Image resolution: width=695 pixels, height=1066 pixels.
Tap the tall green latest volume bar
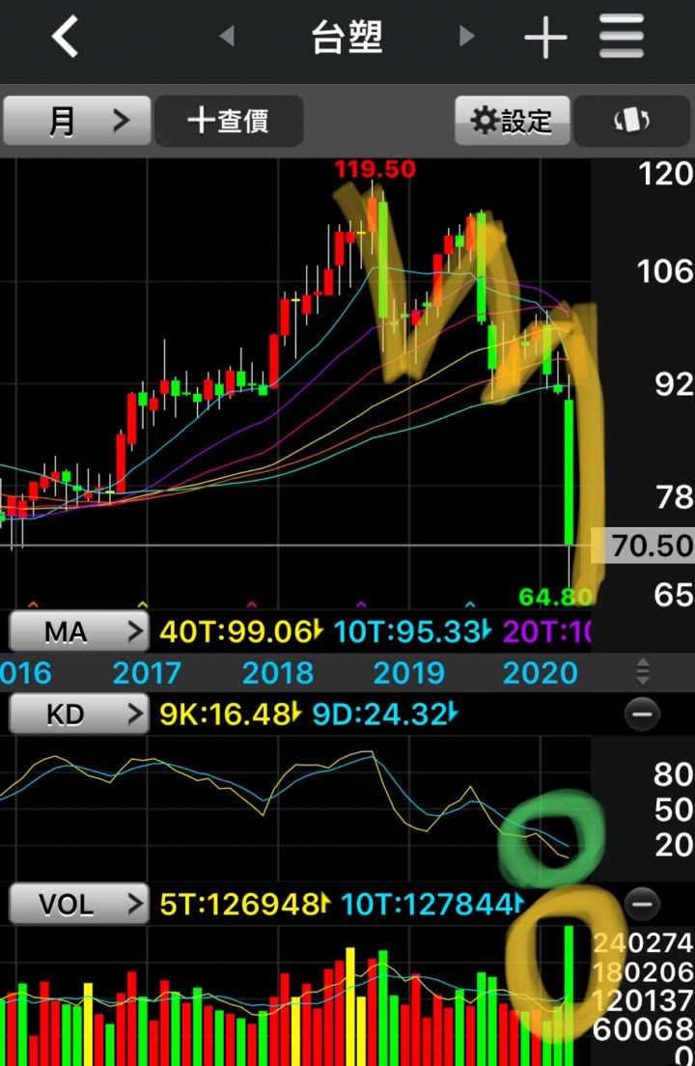pos(569,994)
